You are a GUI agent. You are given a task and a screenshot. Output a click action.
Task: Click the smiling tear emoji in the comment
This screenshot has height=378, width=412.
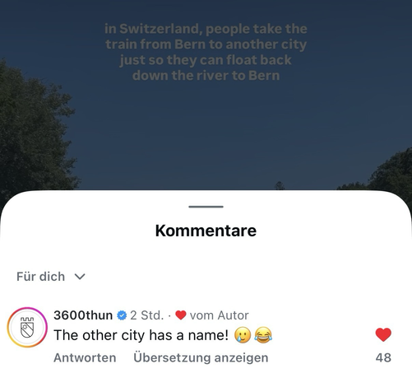click(243, 335)
